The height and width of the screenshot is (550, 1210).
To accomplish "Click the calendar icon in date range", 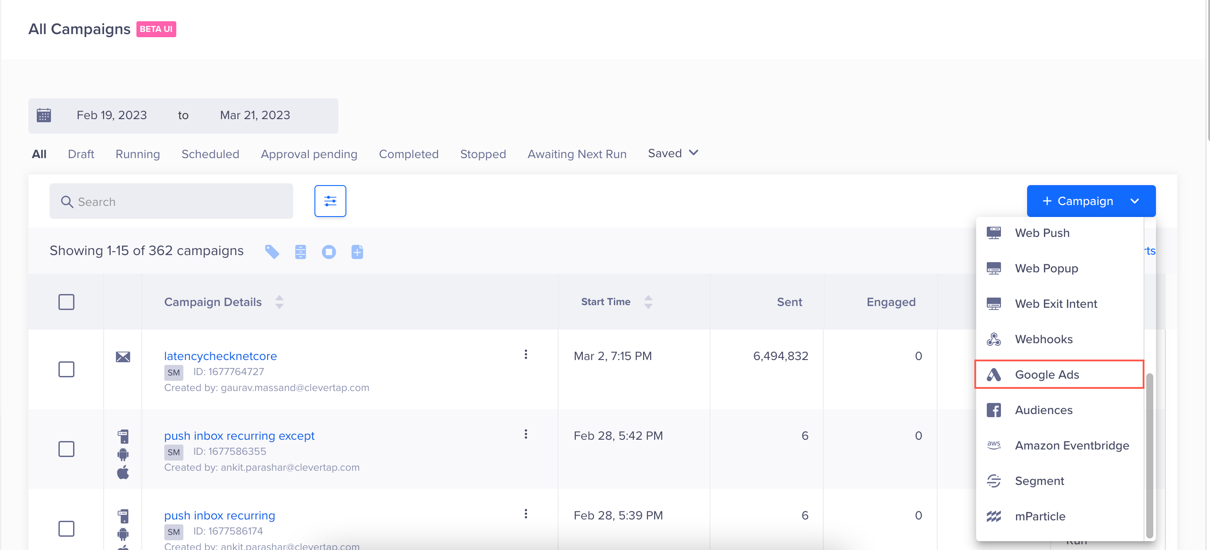I will coord(44,115).
